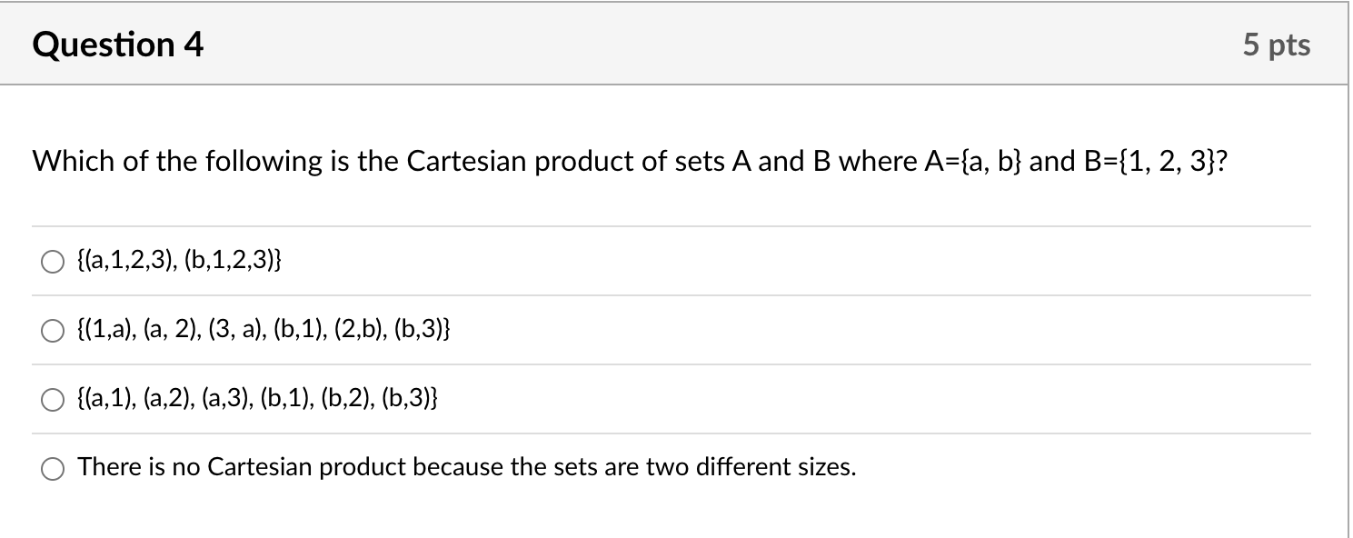Click the 'two different sizes' answer text
This screenshot has width=1353, height=538.
[465, 466]
